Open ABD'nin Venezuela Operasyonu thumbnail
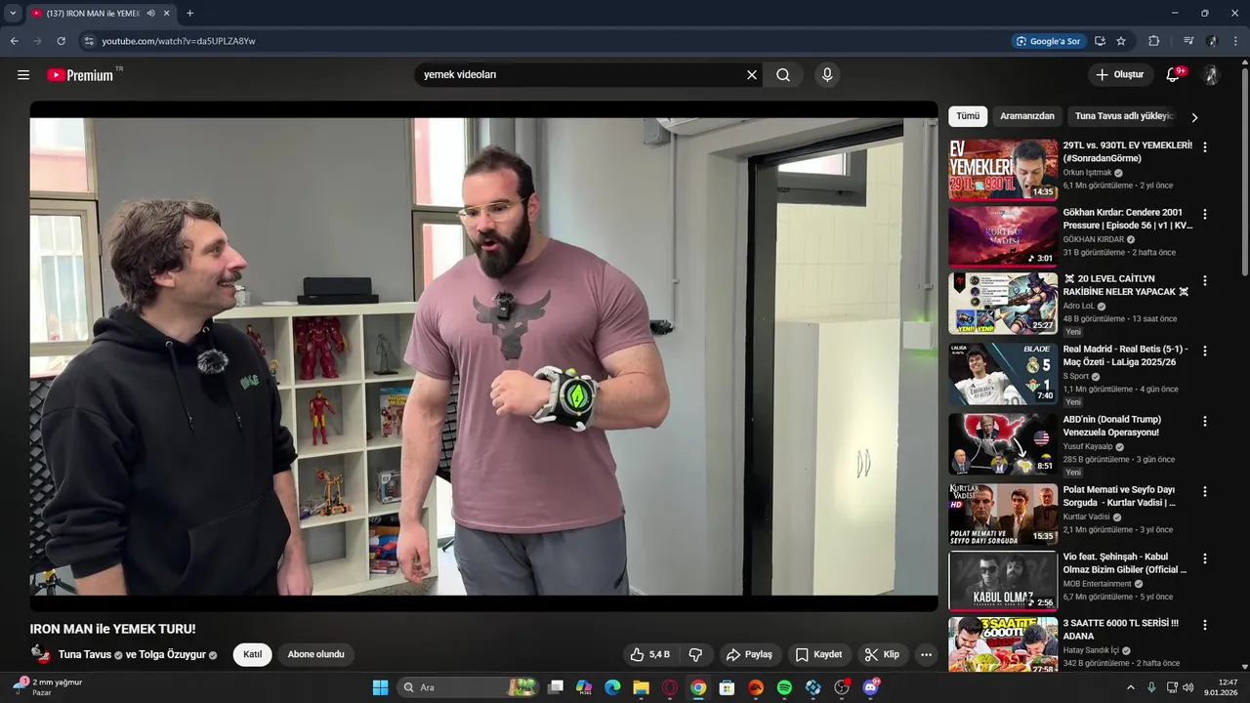 1003,443
